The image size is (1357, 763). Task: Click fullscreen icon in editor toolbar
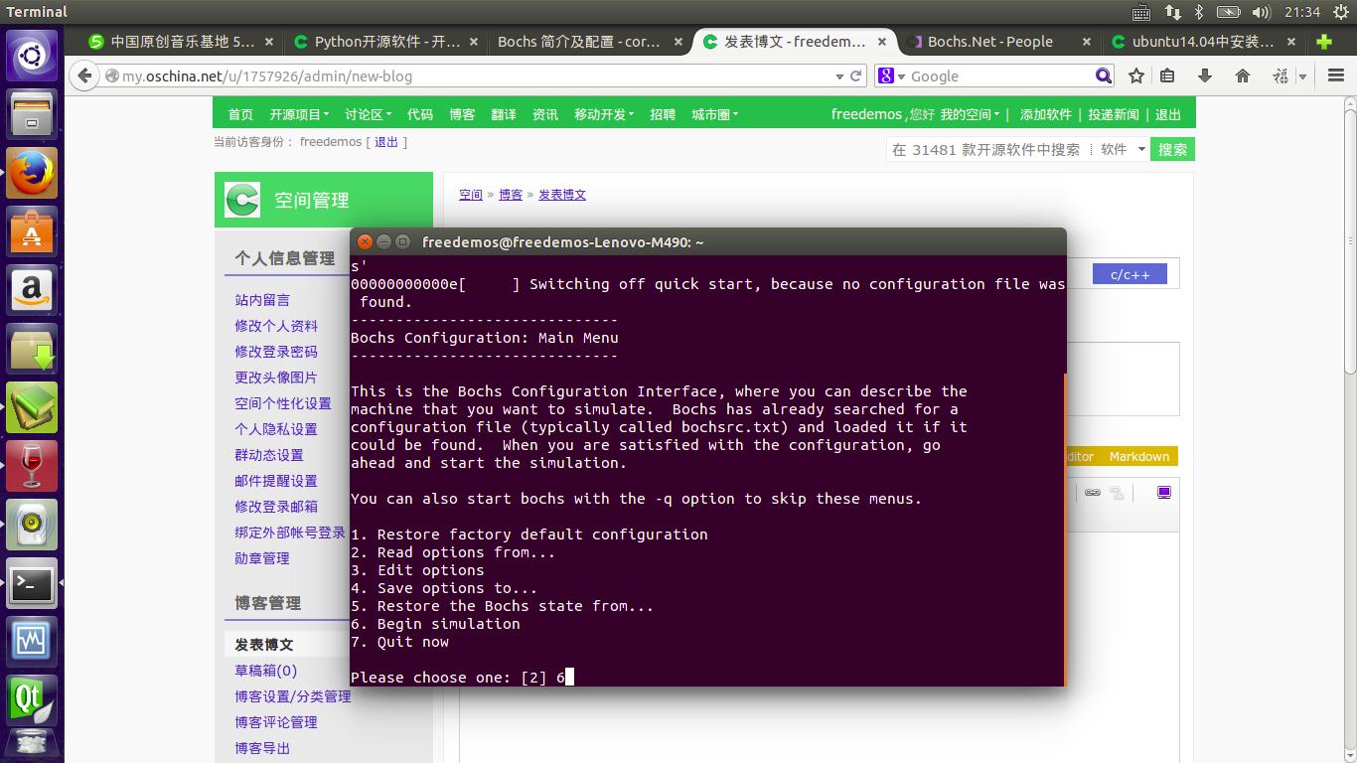pos(1164,493)
